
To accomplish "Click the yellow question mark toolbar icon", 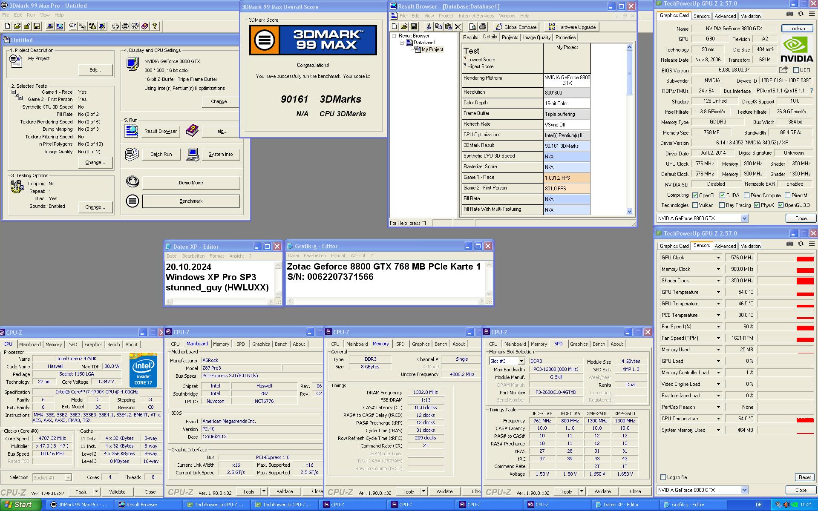I will tap(155, 26).
